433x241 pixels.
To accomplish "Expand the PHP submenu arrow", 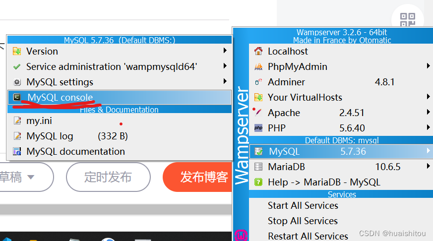I will click(x=428, y=127).
